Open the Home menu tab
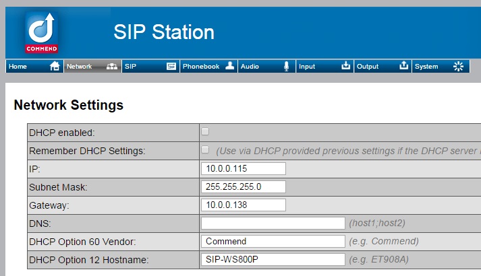 click(x=19, y=67)
